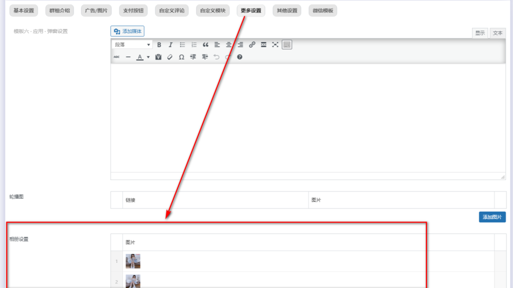Toggle bold formatting in the editor
513x288 pixels.
159,45
